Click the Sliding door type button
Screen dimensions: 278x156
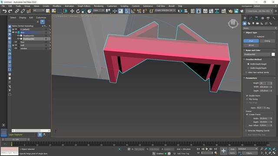coord(267,41)
